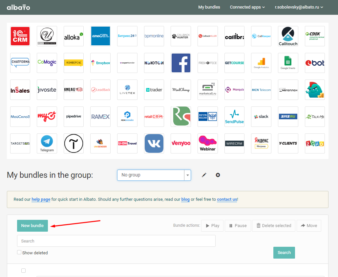Open the Chatforma app tile

(20, 63)
